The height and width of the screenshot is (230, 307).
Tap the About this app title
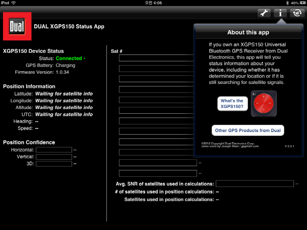pyautogui.click(x=248, y=32)
